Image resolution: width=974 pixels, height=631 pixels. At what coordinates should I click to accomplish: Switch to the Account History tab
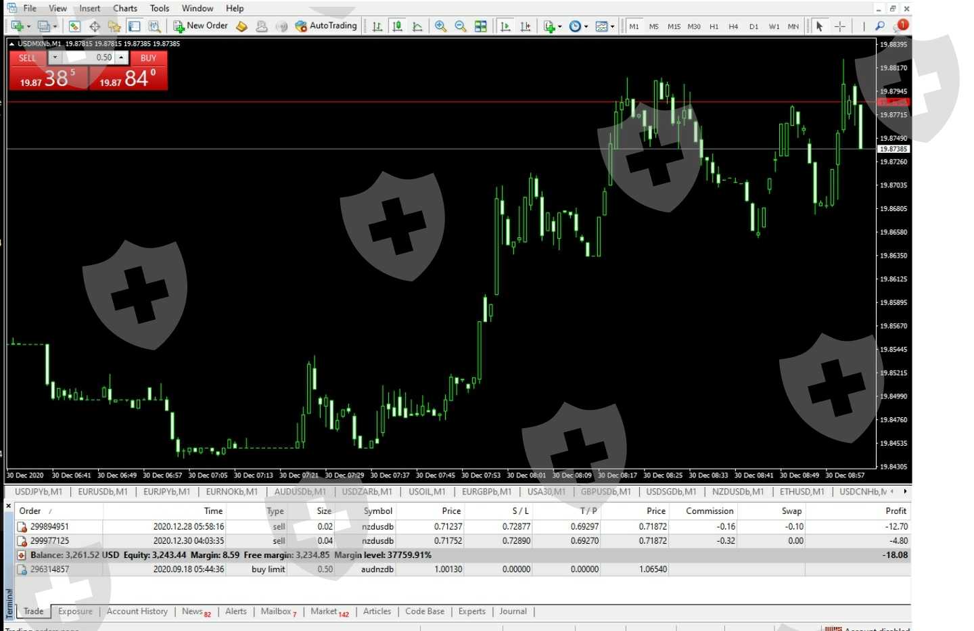tap(137, 611)
